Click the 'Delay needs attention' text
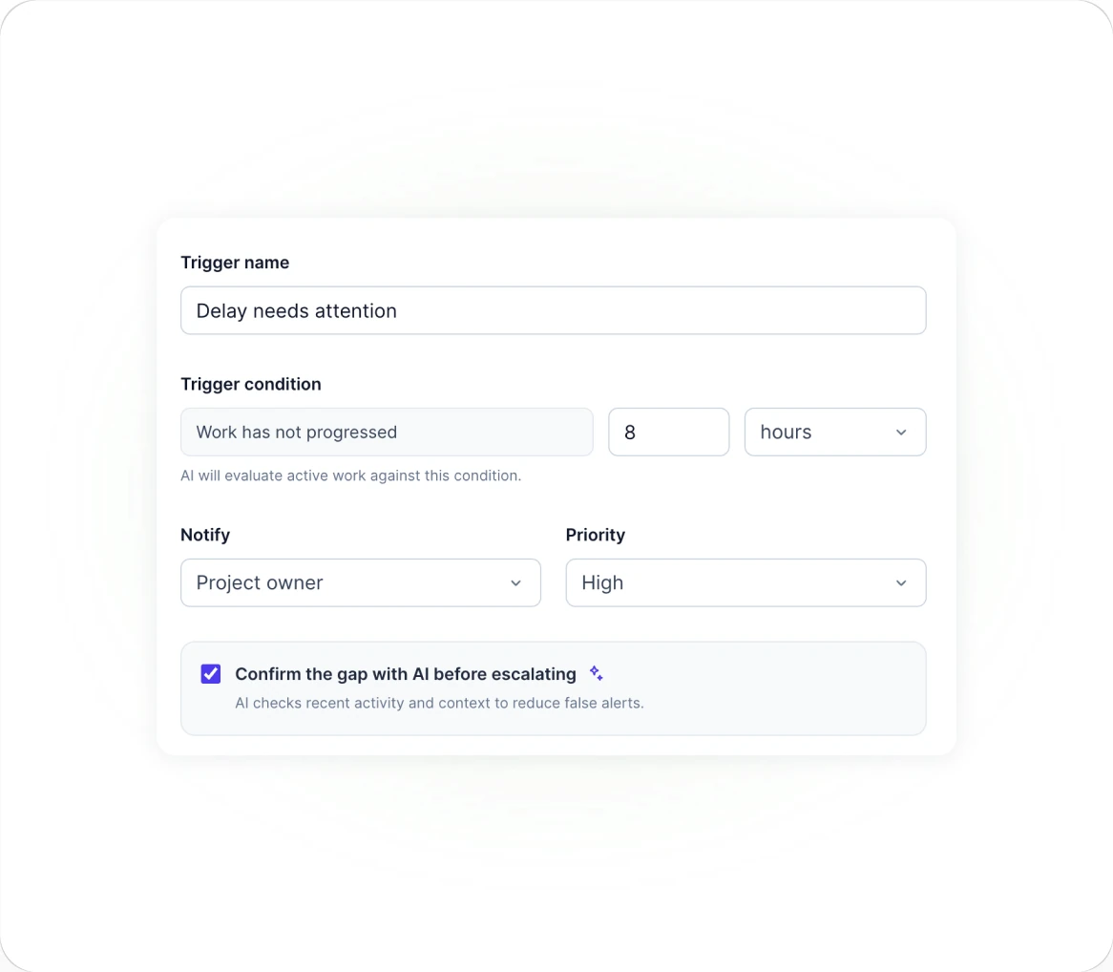Image resolution: width=1113 pixels, height=972 pixels. coord(296,311)
